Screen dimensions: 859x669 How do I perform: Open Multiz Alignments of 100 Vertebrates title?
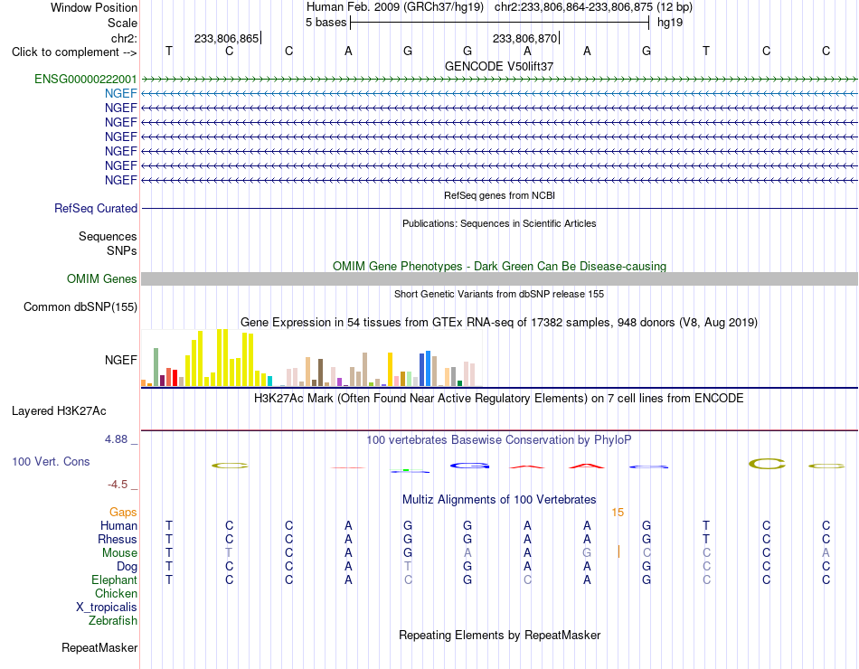click(x=499, y=500)
